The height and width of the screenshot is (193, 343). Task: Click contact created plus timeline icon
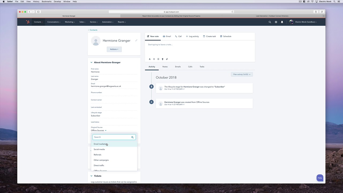(x=151, y=102)
